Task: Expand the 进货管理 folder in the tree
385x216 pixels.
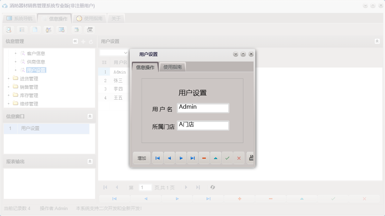Action: coord(8,78)
